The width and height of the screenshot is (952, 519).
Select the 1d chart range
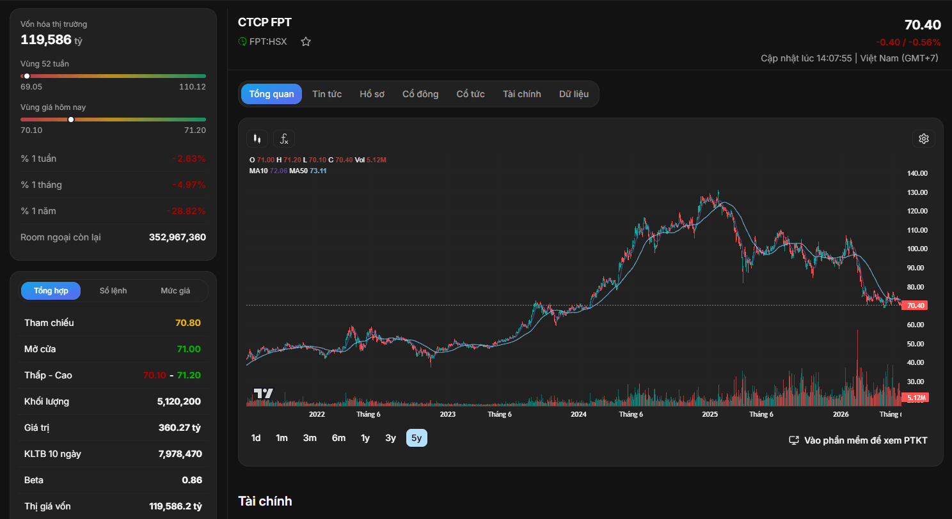tap(256, 438)
